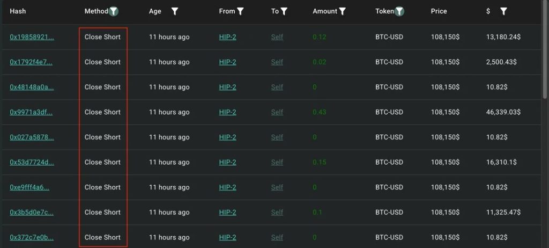
Task: Open the Method column filter icon
Action: tap(114, 11)
